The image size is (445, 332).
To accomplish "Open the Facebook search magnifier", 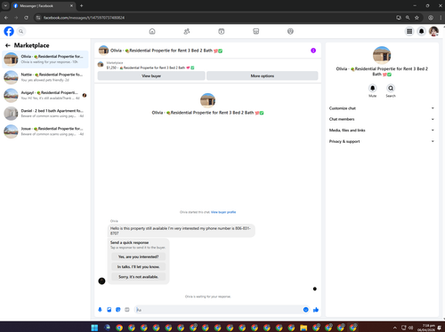I will (20, 31).
